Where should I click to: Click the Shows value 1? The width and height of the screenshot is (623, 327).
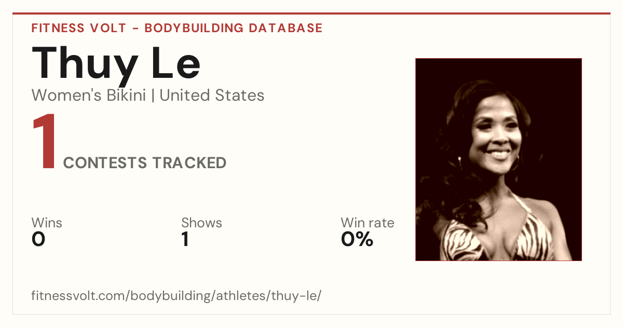tap(185, 239)
